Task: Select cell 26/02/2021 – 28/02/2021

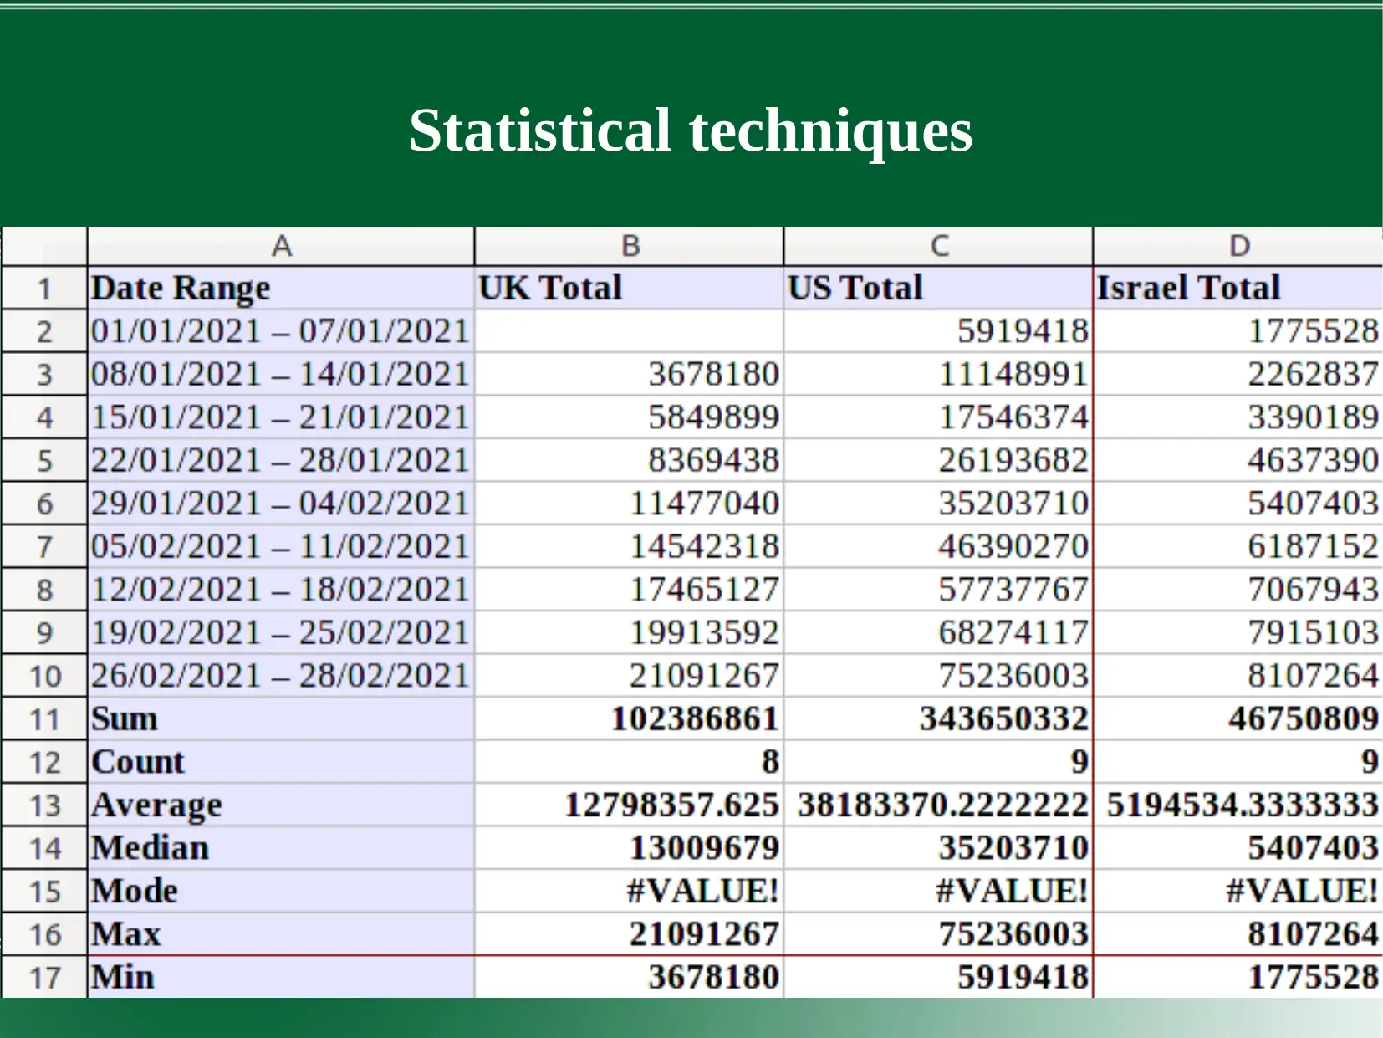Action: pyautogui.click(x=281, y=676)
